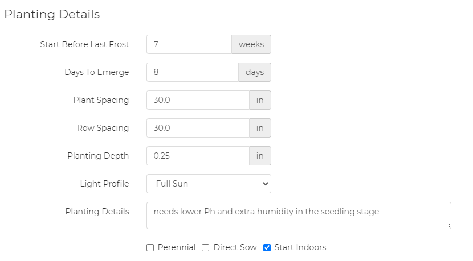Click the Planting Depth 'in' unit label
This screenshot has height=261, width=473.
260,156
